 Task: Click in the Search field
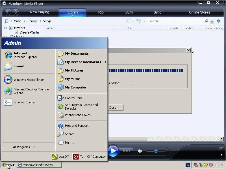pos(175,21)
